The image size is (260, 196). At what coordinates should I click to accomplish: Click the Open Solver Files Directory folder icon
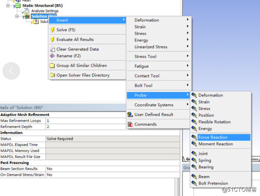tap(52, 75)
